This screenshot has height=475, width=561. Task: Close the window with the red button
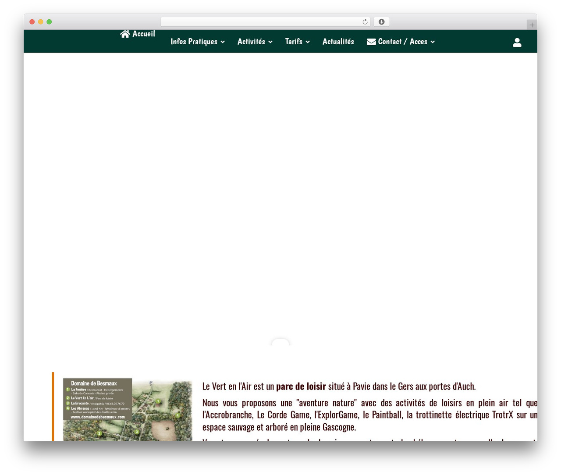(x=32, y=22)
